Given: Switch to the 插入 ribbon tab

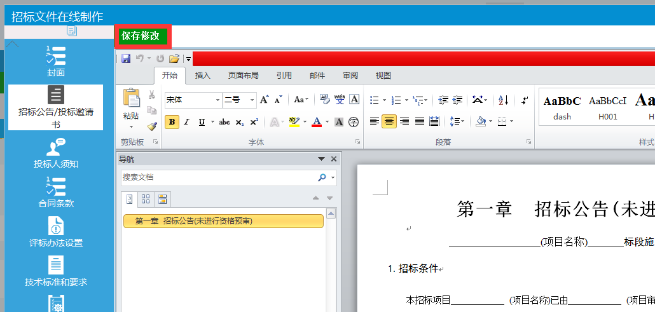Looking at the screenshot, I should click(x=203, y=76).
